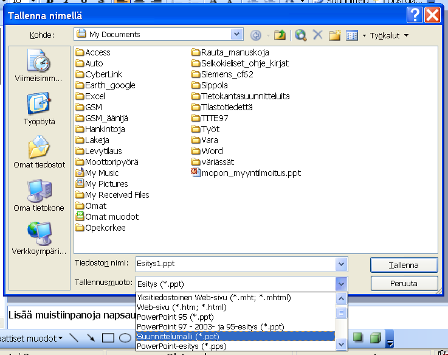Screen dimensions: 448x355
Task: Select the rectangle drawing tool
Action: pyautogui.click(x=108, y=338)
